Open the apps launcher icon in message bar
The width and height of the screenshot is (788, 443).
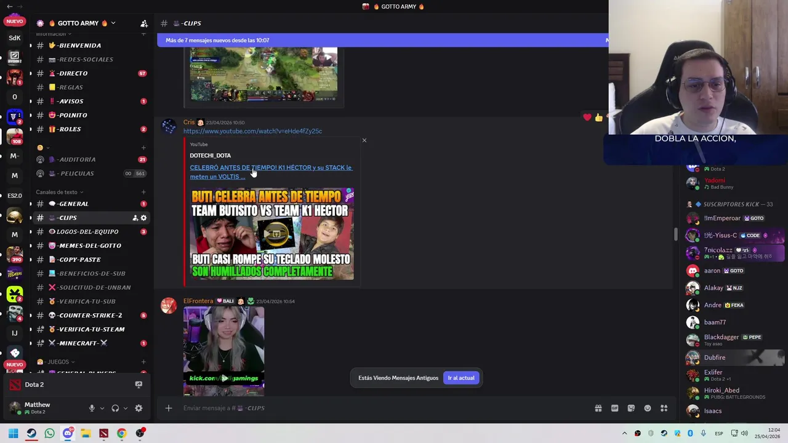point(664,408)
